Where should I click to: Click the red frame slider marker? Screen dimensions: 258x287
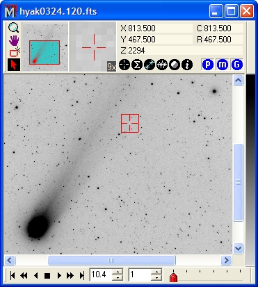[173, 277]
